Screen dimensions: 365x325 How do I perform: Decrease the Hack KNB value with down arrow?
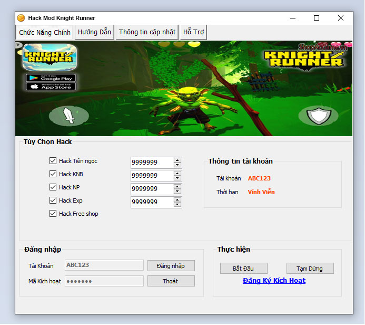click(x=177, y=178)
